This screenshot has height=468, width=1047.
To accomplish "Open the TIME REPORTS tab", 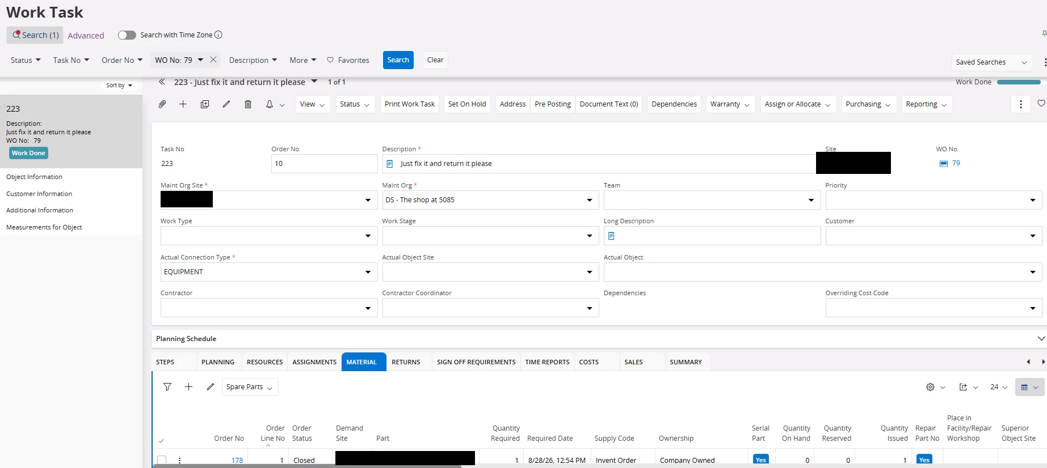I will pos(547,362).
